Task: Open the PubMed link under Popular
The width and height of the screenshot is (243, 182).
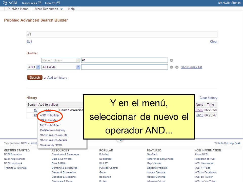Action: point(104,154)
